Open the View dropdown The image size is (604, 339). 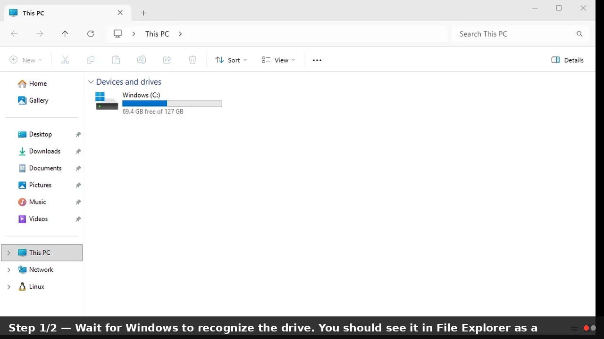278,60
